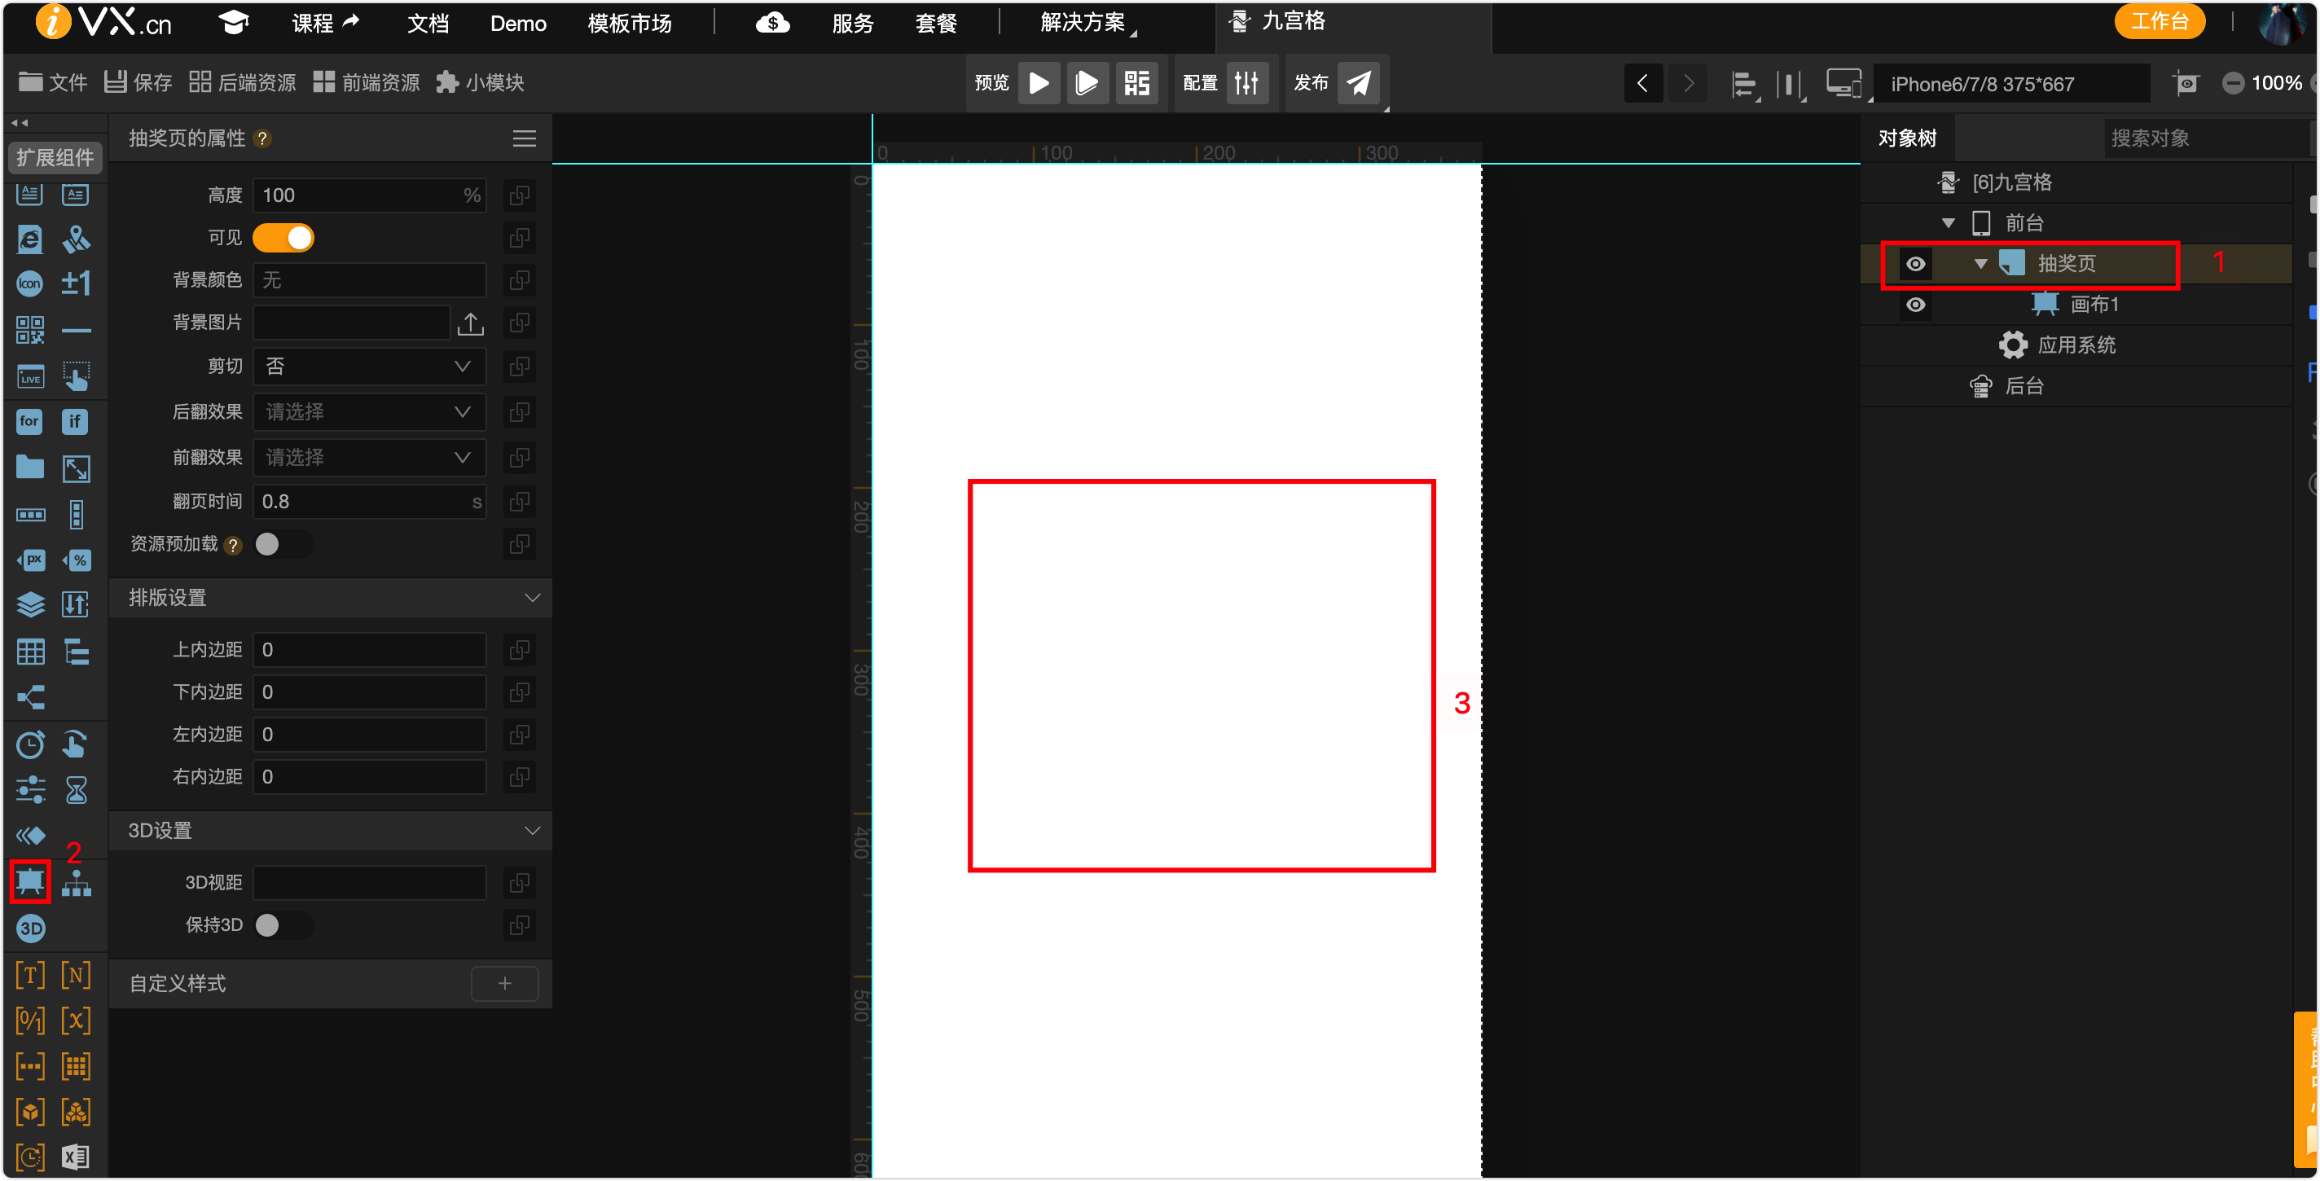Click the play preview button

tap(1039, 83)
